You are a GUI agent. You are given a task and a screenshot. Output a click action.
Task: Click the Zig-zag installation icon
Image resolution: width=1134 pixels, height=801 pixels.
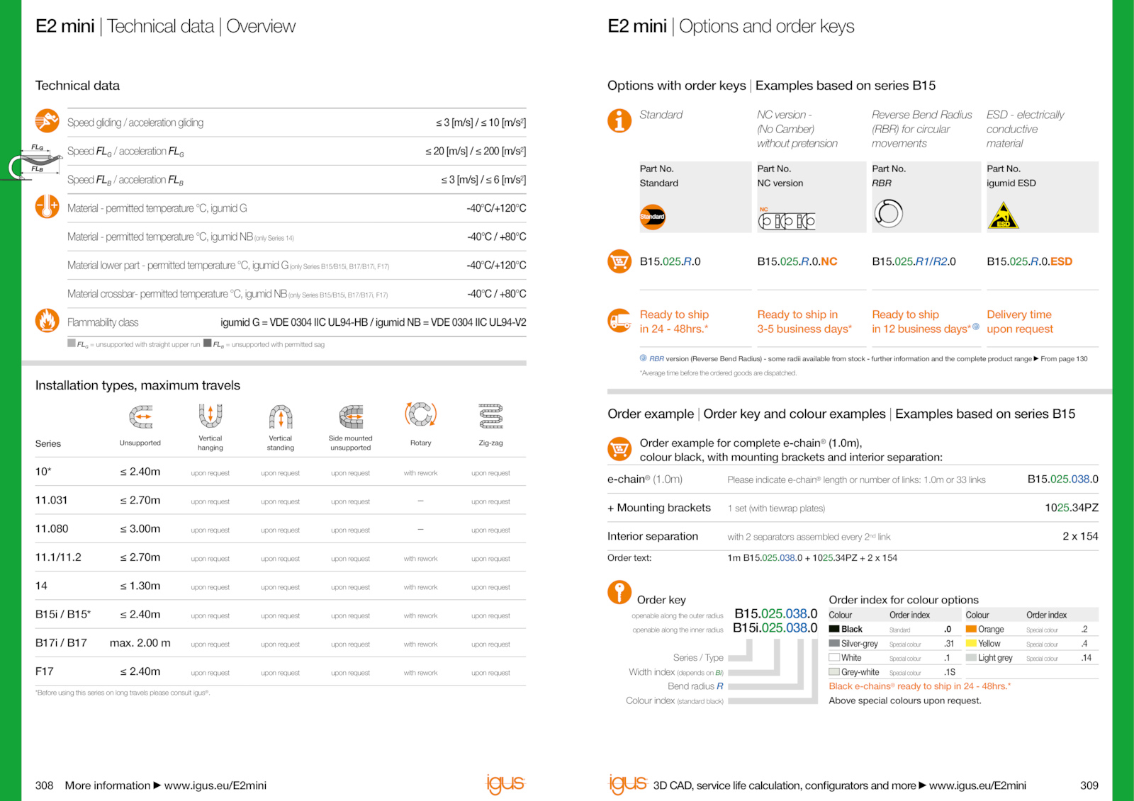[490, 416]
